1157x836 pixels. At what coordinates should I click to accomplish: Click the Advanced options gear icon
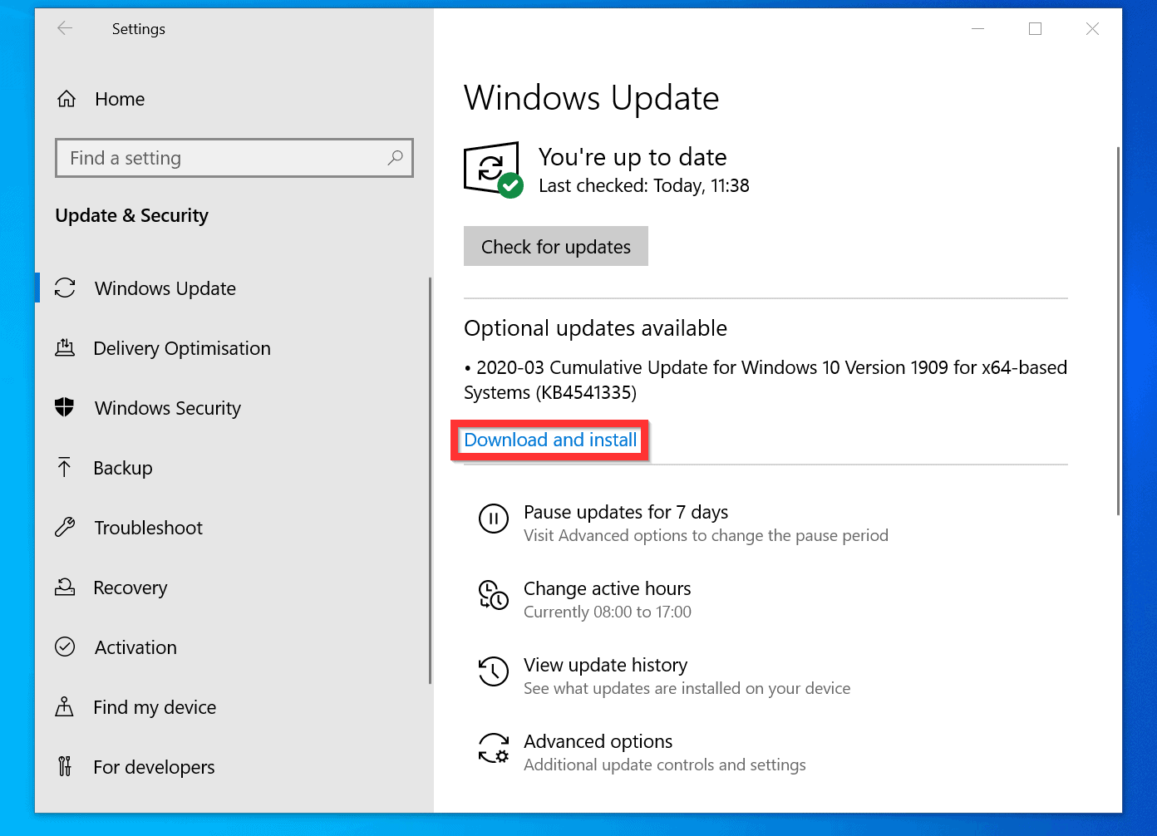[x=494, y=748]
